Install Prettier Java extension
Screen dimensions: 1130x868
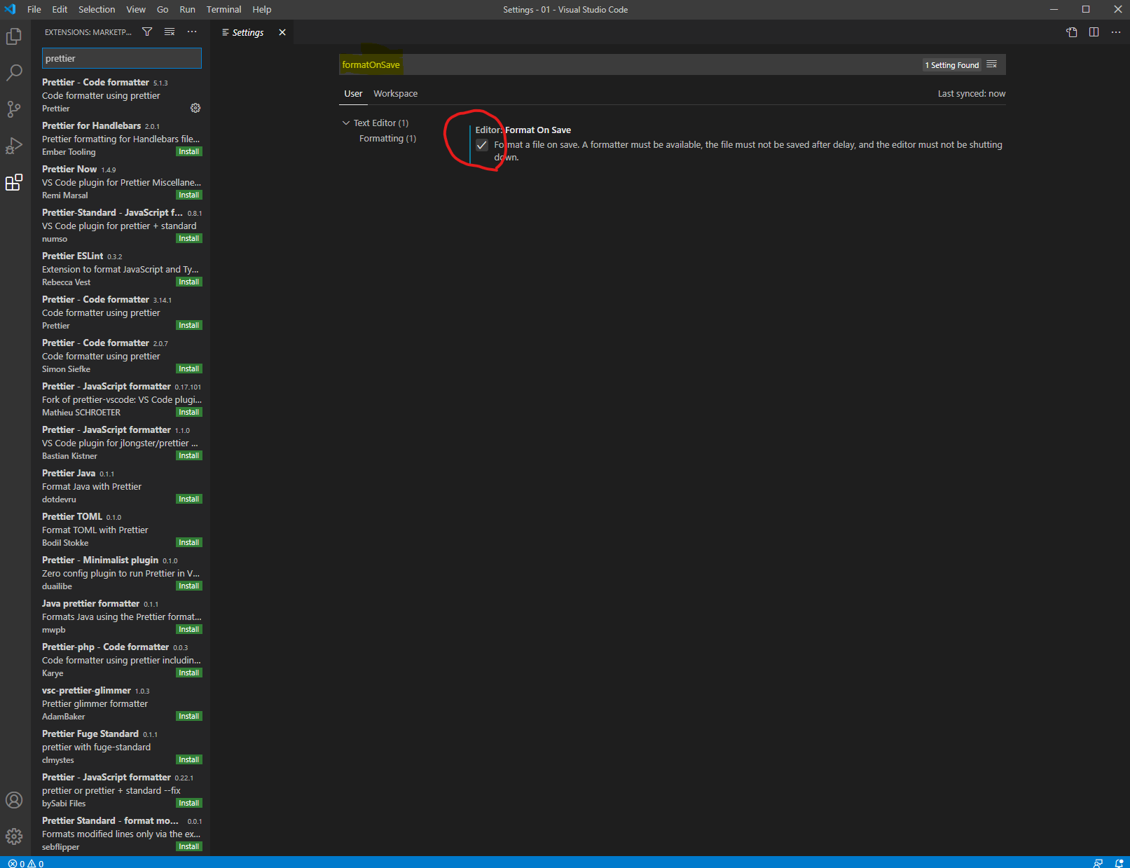188,499
